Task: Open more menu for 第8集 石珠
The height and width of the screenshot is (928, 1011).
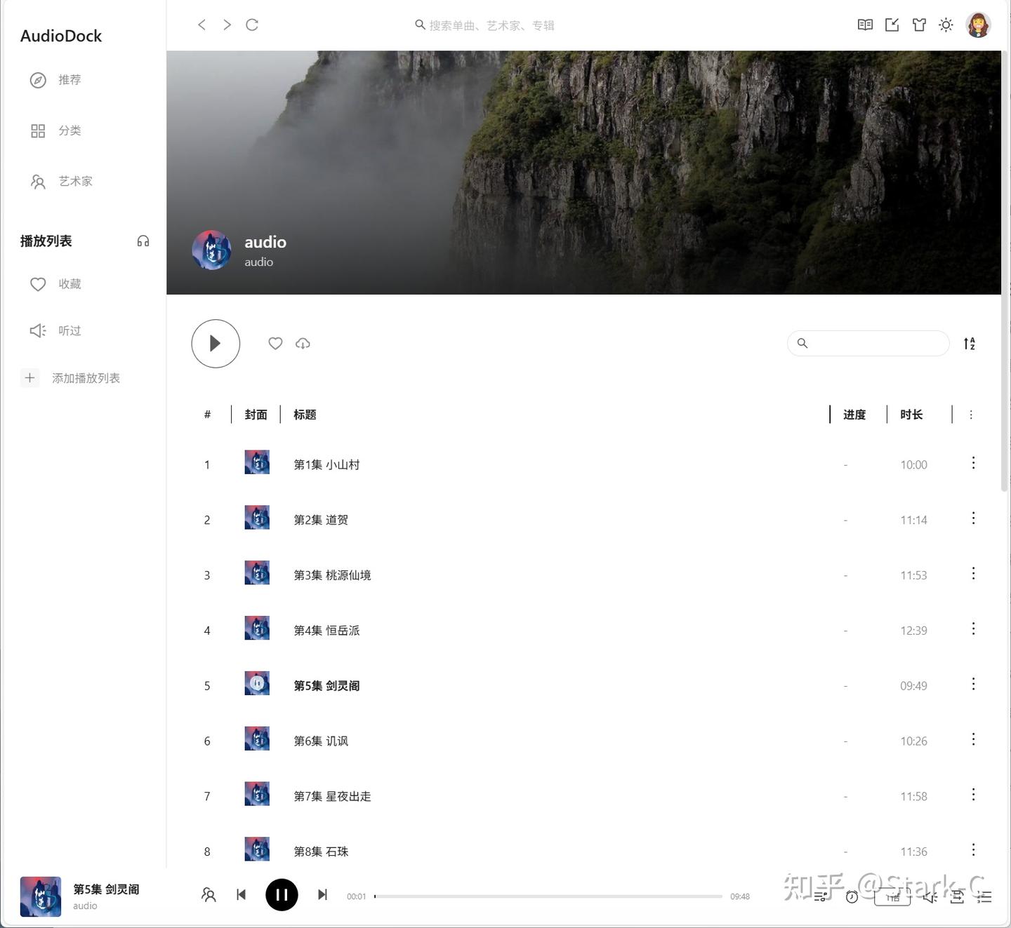Action: click(x=973, y=850)
